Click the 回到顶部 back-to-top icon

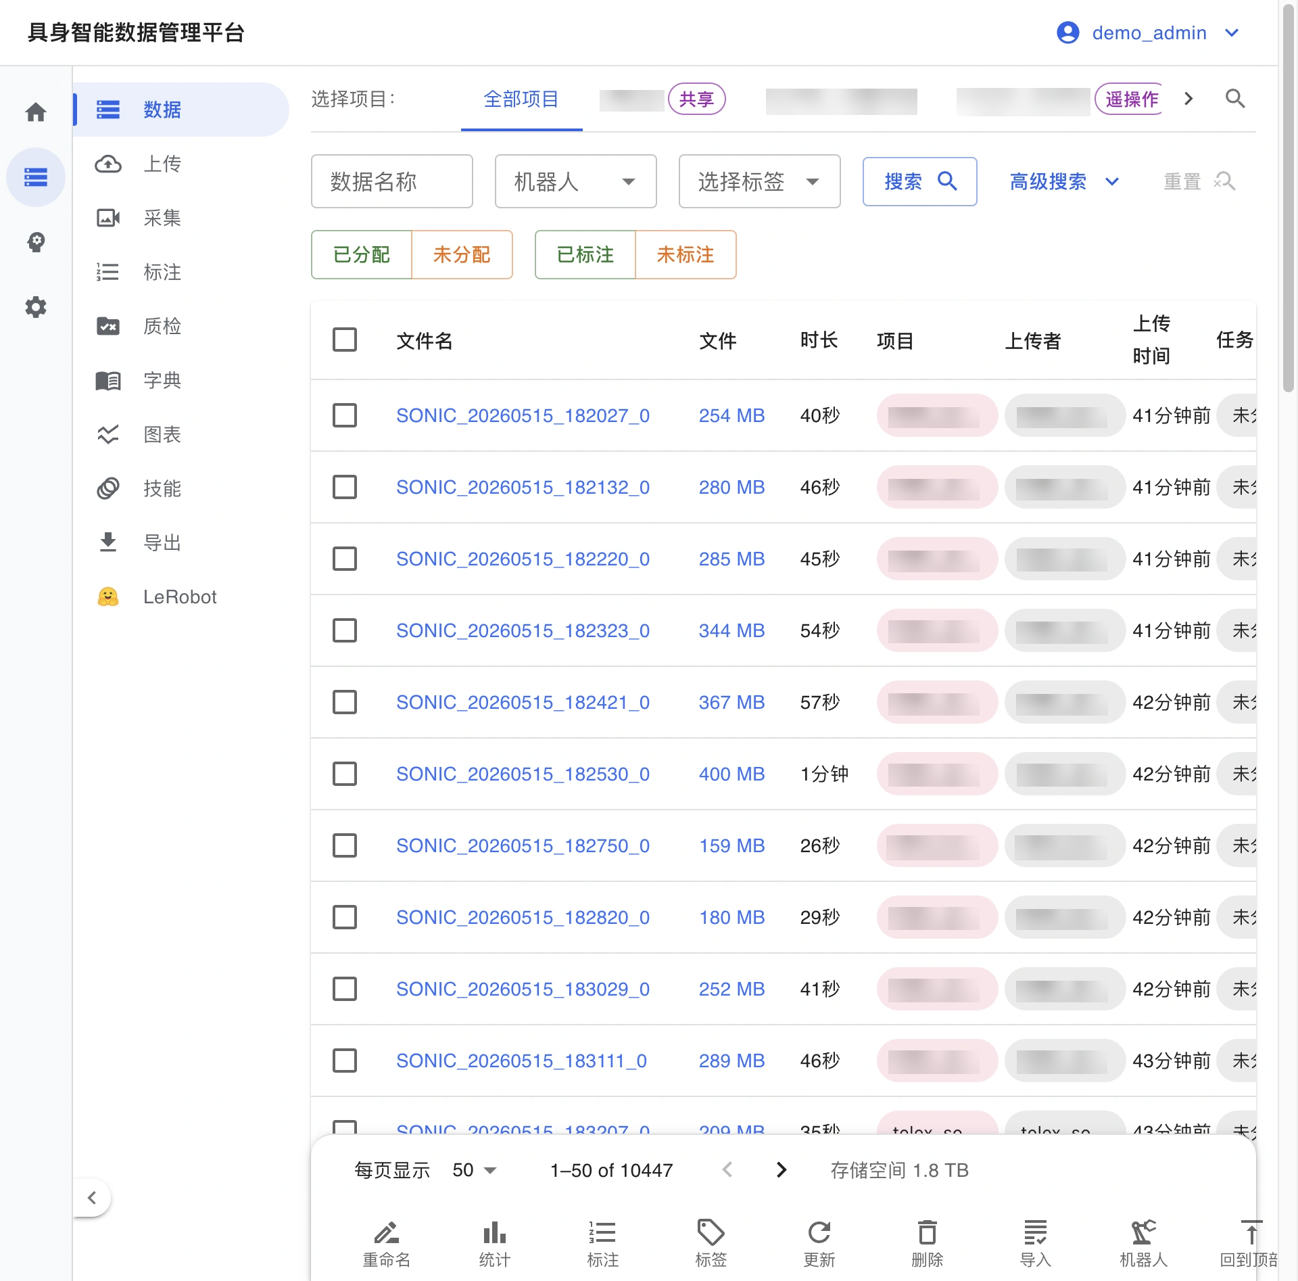pyautogui.click(x=1251, y=1233)
